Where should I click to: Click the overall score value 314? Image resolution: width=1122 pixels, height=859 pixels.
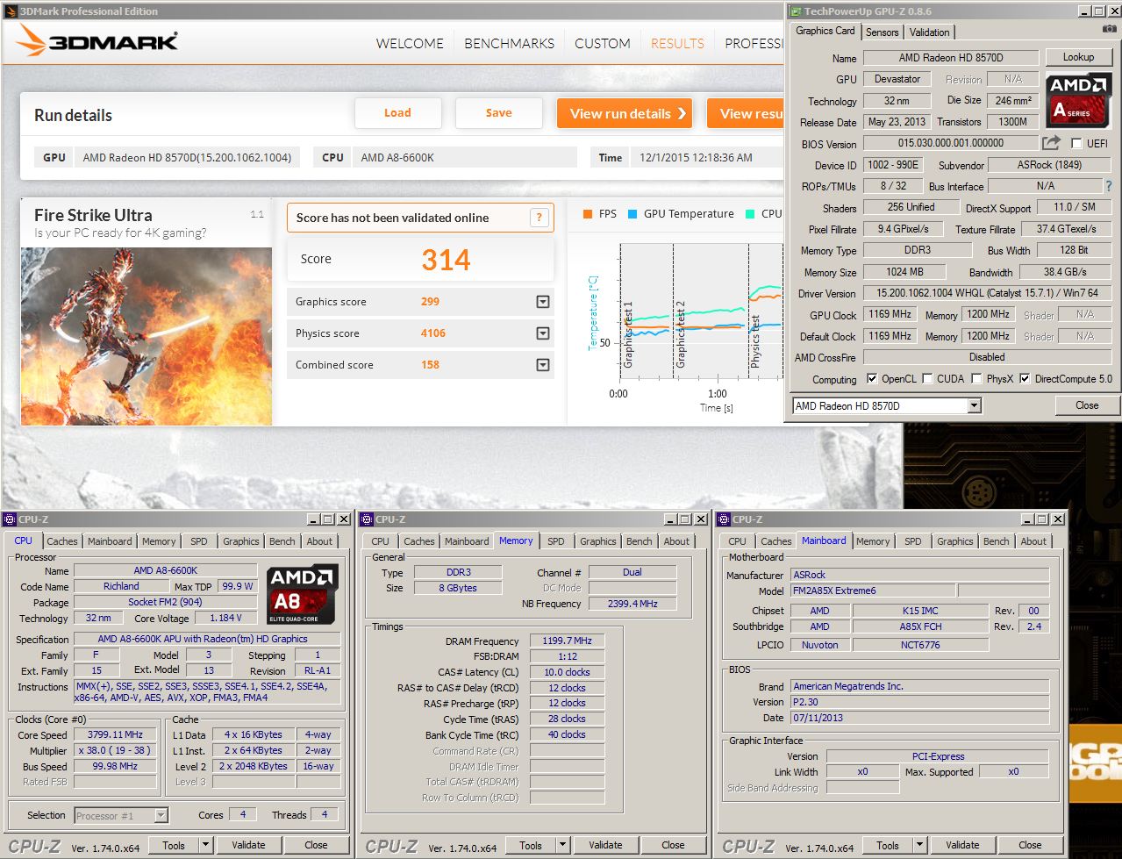tap(446, 260)
